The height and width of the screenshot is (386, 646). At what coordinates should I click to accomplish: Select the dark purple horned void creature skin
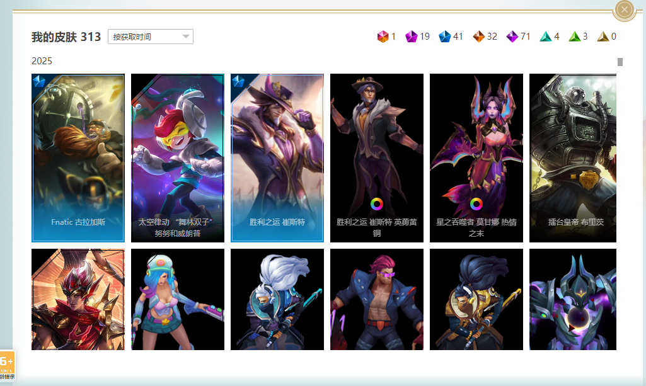(573, 299)
